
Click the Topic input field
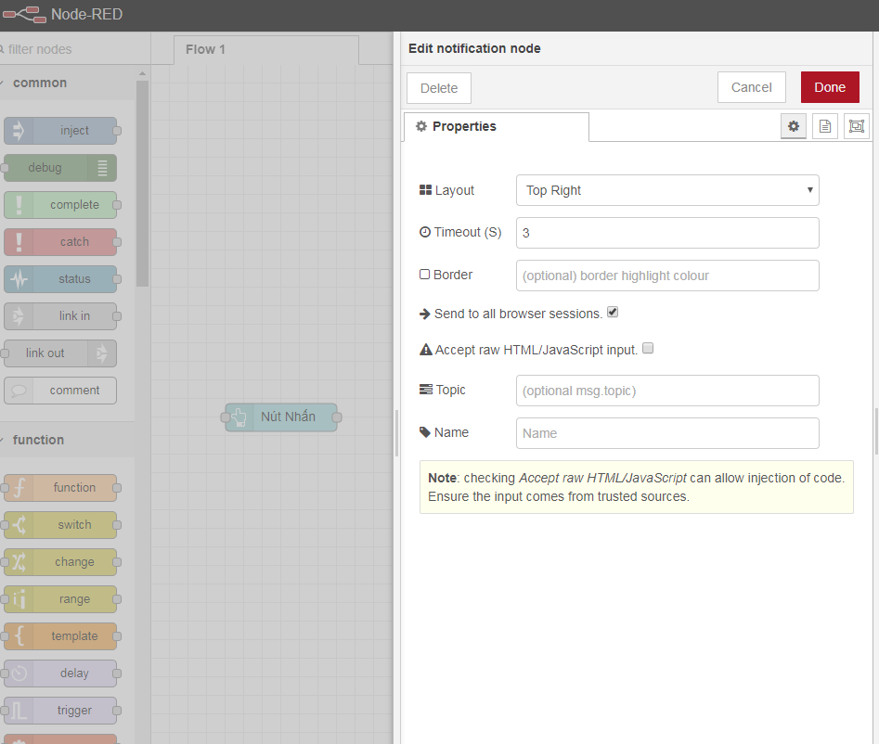(x=667, y=391)
